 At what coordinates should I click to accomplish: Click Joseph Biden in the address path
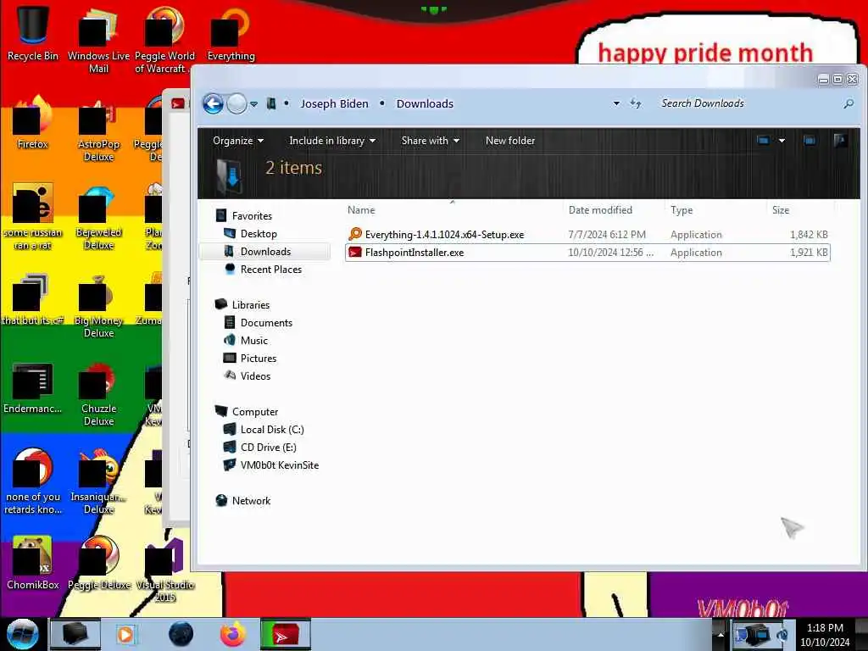334,103
